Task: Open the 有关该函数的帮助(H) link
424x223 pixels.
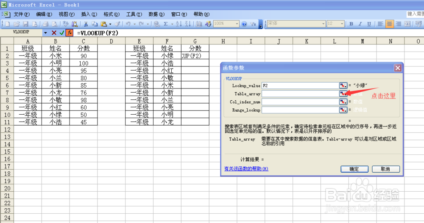Action: pyautogui.click(x=246, y=169)
